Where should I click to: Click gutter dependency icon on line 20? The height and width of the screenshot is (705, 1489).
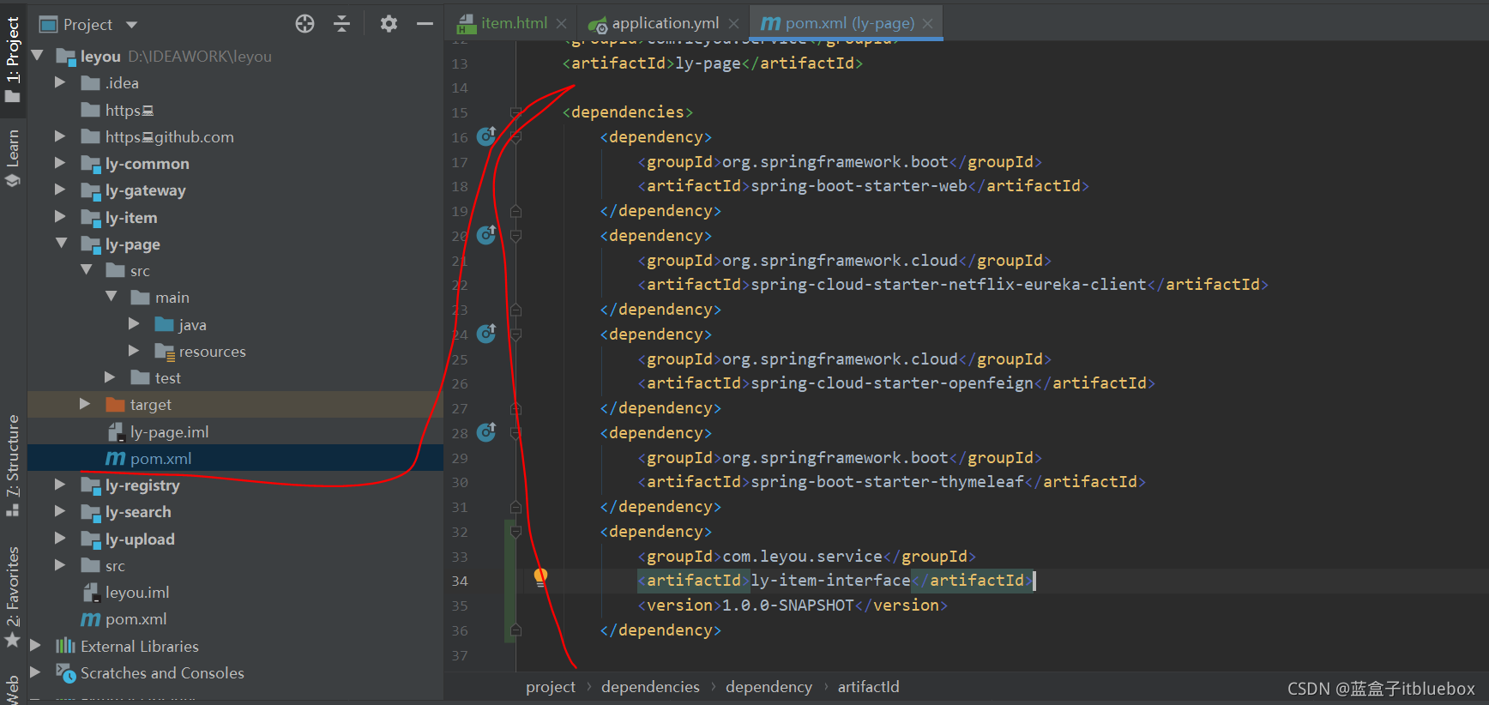(486, 234)
